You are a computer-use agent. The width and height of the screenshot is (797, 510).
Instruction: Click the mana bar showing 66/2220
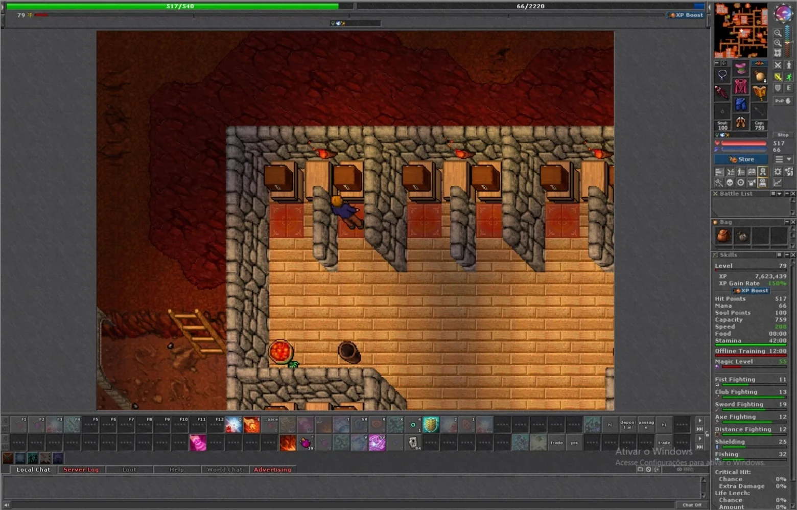[x=531, y=6]
